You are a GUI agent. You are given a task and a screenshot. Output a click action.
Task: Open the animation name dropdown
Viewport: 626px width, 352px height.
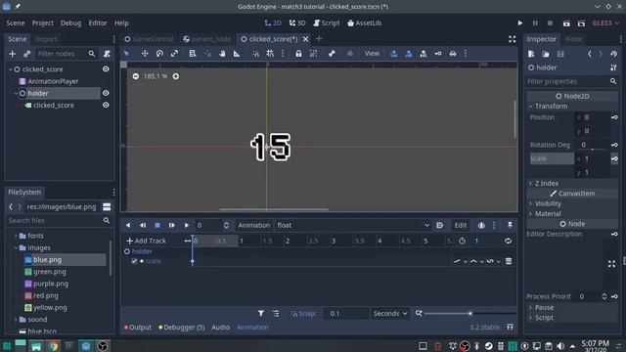tap(353, 225)
